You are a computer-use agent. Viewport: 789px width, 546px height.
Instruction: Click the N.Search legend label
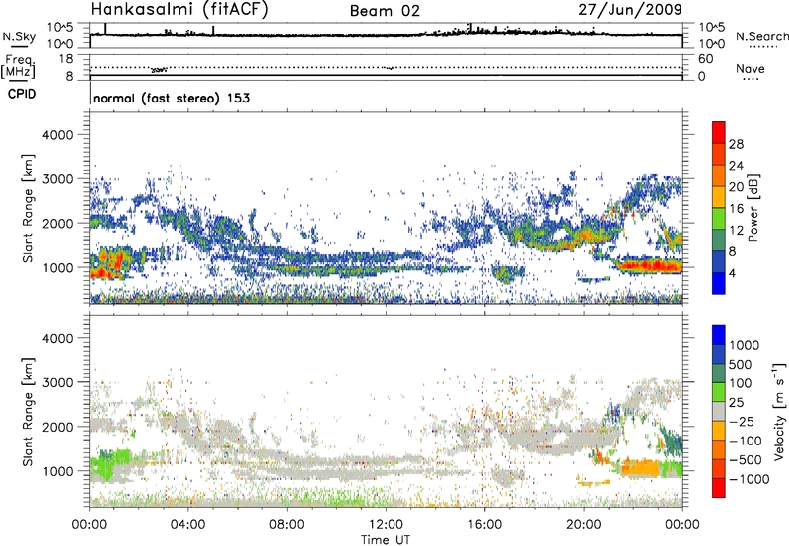click(762, 36)
